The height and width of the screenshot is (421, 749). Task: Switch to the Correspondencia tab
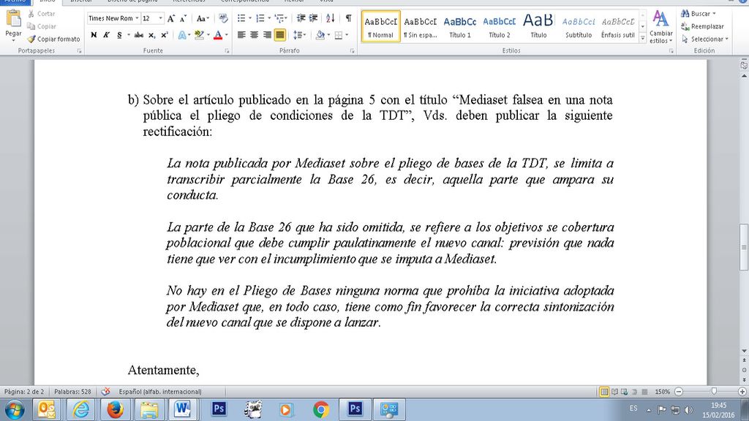244,2
